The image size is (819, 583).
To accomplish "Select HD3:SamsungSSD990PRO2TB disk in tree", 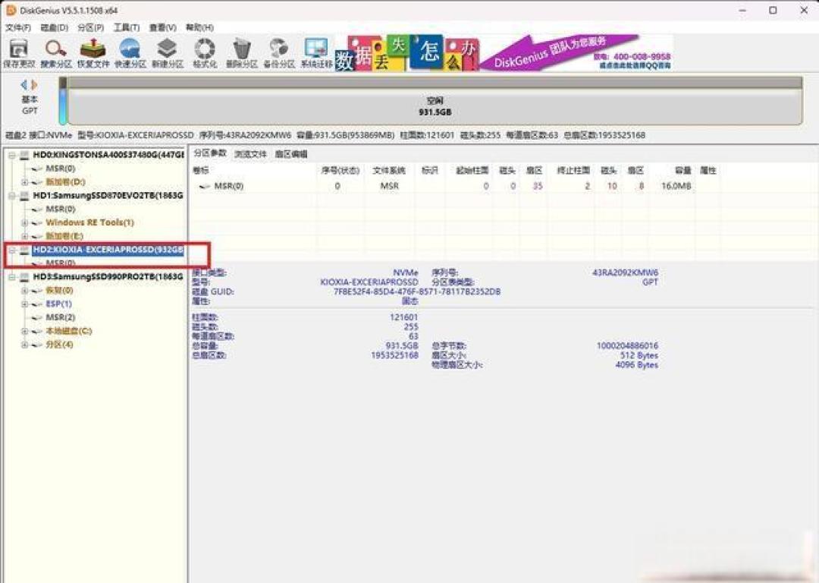I will pyautogui.click(x=108, y=276).
